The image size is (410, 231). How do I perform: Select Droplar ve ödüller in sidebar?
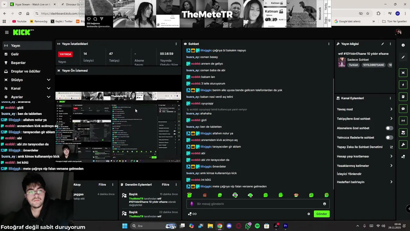[x=27, y=71]
